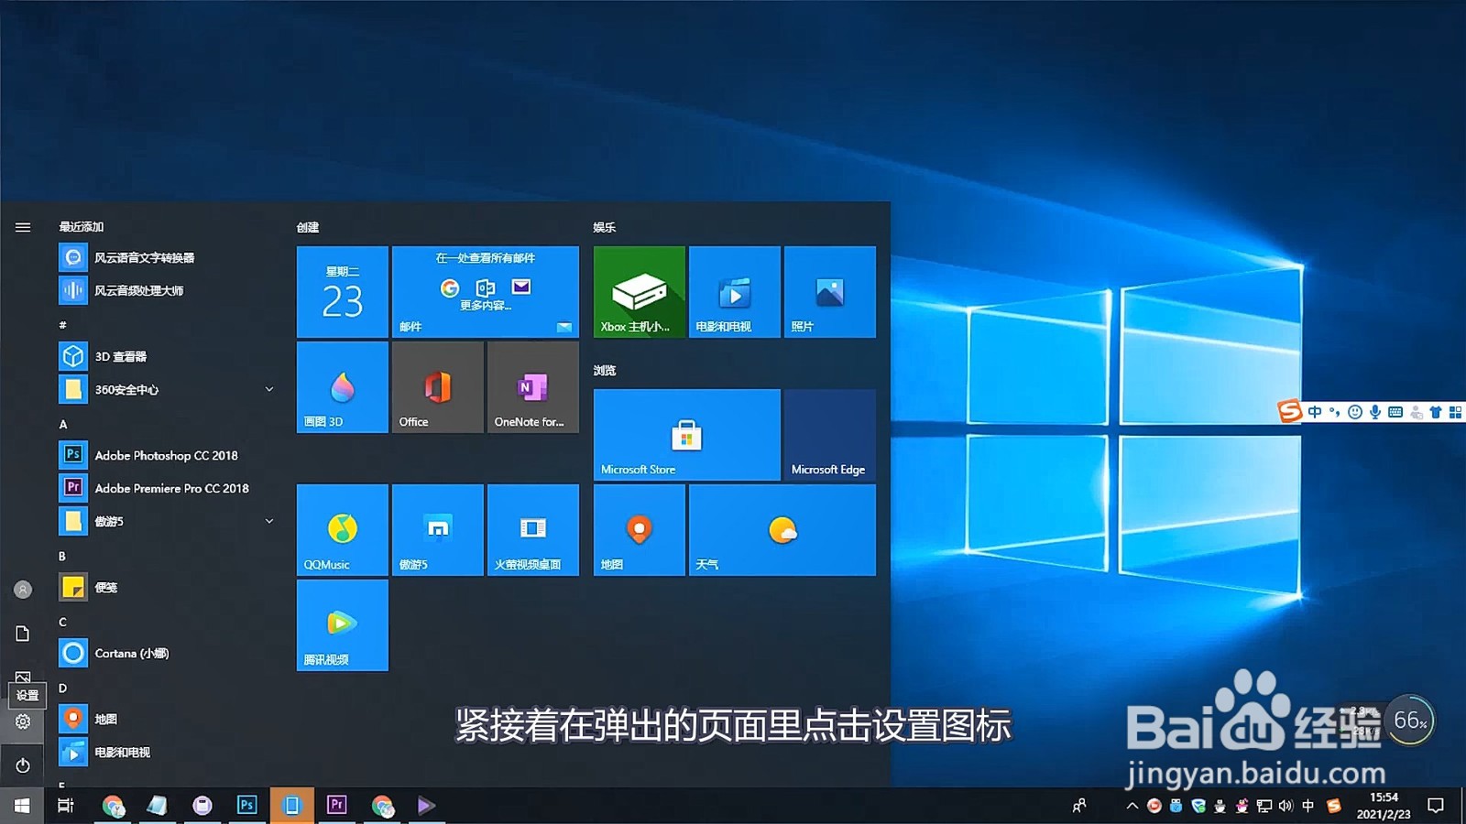
Task: Open the 天气 weather tile
Action: pyautogui.click(x=782, y=530)
